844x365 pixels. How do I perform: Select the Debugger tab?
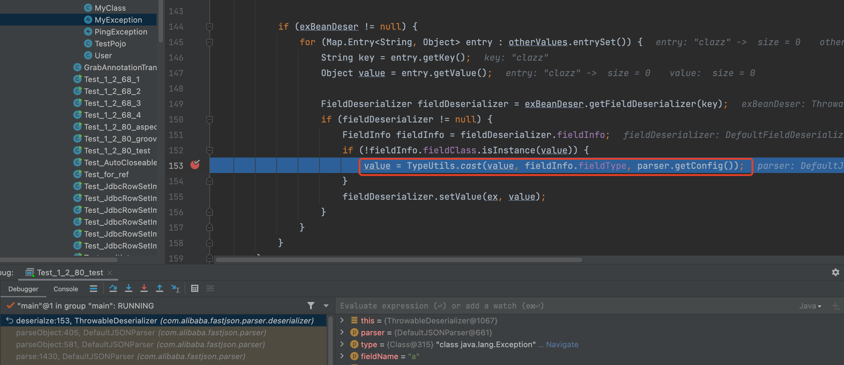[x=23, y=289]
